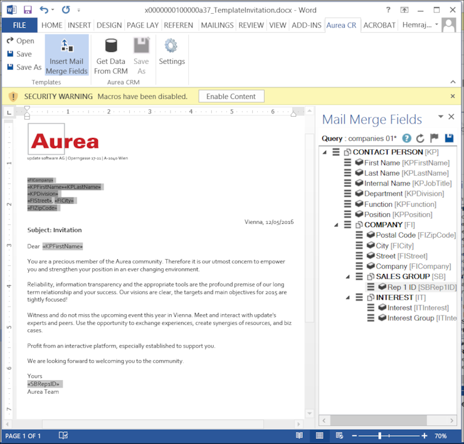Switch to Print Layout view icon
Viewport: 464px width, 444px height.
[320, 435]
